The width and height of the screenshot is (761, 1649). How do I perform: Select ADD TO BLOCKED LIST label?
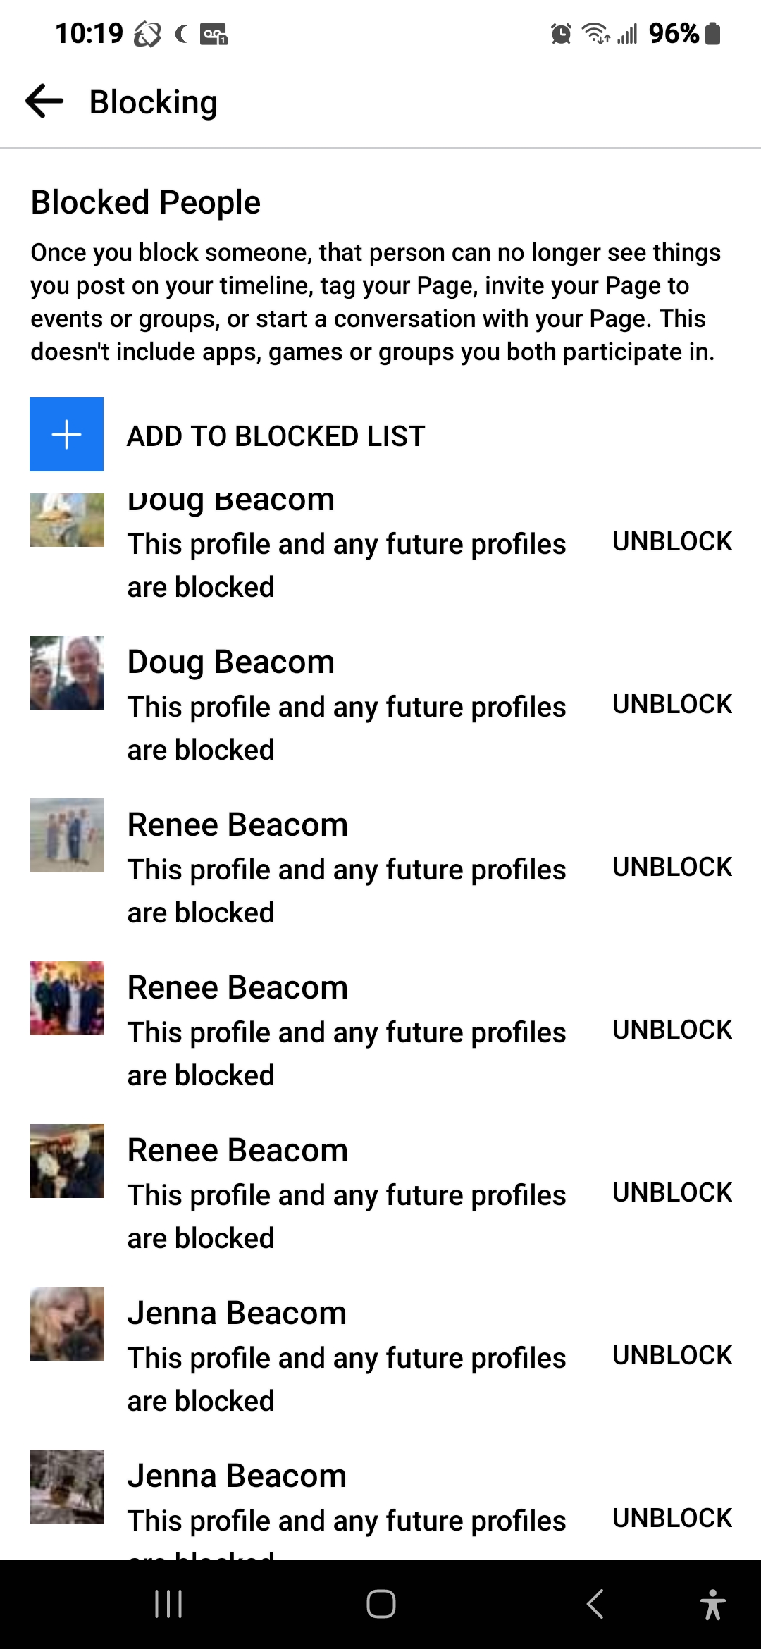click(x=276, y=436)
